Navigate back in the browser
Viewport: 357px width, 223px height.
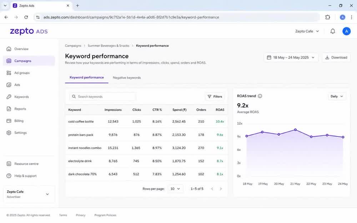[x=6, y=17]
